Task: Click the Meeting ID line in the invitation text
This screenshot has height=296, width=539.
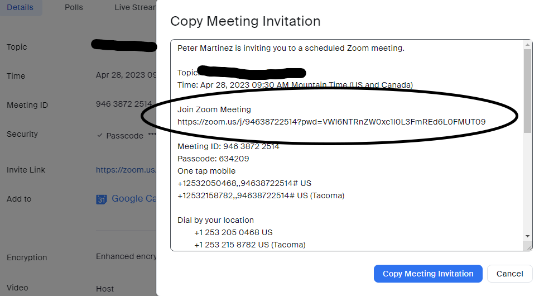Action: (228, 146)
